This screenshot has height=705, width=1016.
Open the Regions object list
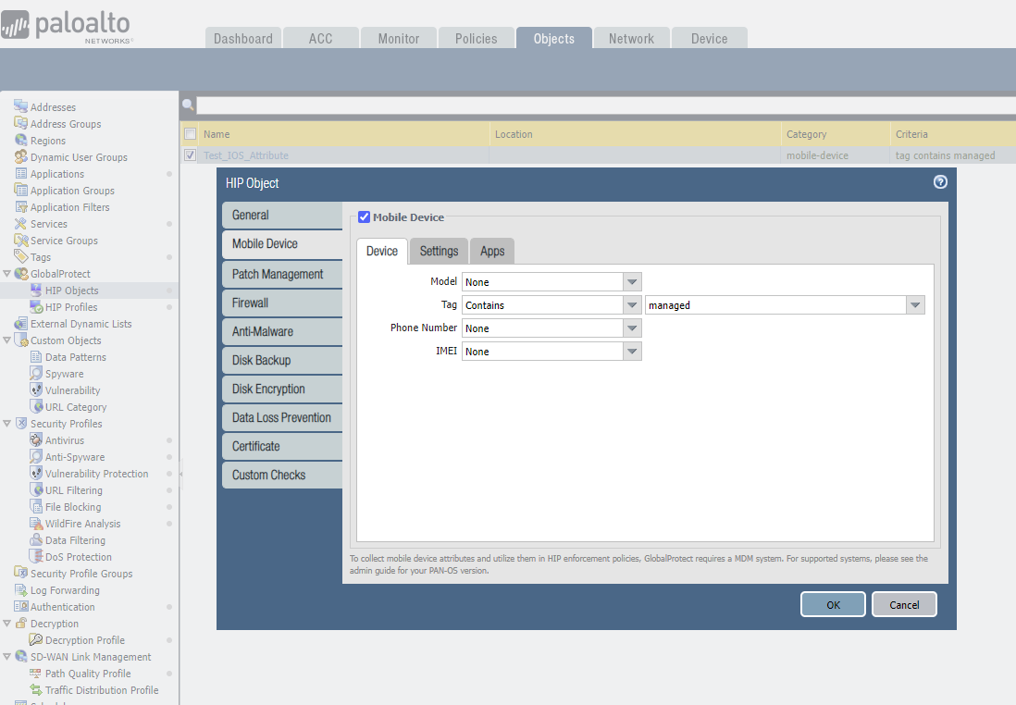[47, 140]
